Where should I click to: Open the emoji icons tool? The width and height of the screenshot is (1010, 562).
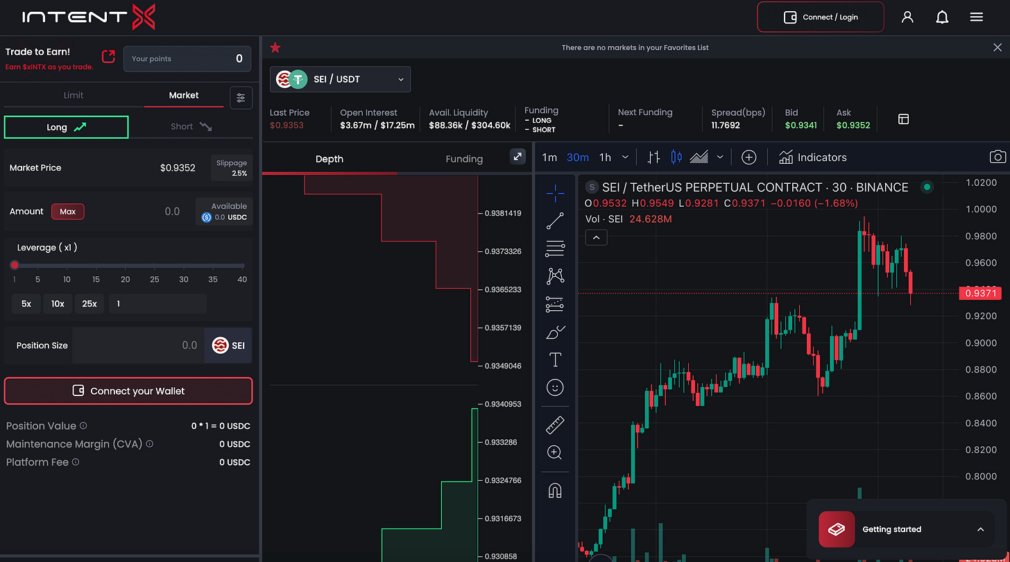(x=555, y=387)
